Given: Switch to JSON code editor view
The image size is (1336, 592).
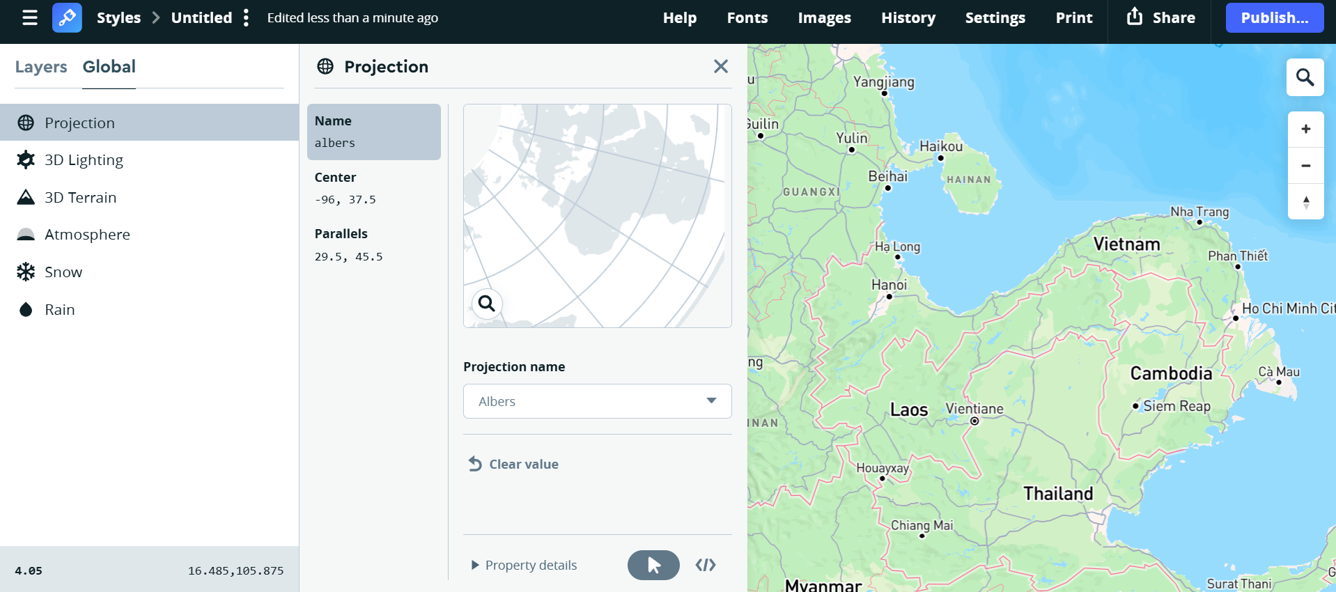Looking at the screenshot, I should [x=706, y=565].
